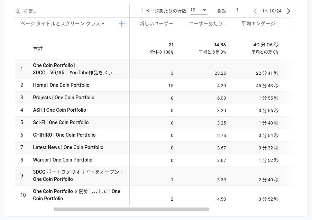Image resolution: width=312 pixels, height=220 pixels.
Task: Click value 6.00 in Projects row
Action: [221, 98]
